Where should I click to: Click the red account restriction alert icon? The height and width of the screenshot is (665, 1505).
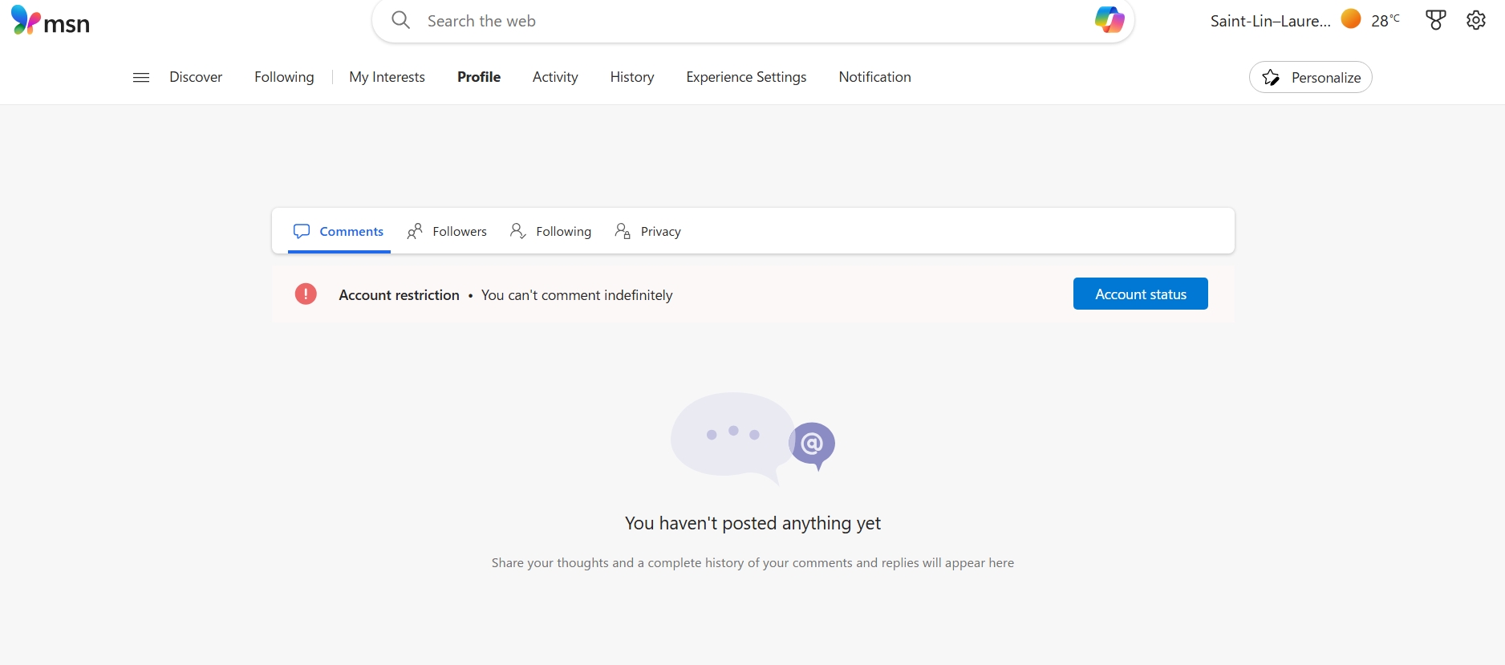[306, 294]
